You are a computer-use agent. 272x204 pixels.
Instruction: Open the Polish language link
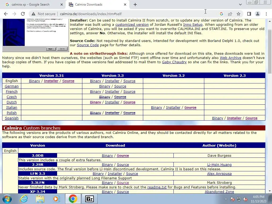pos(12,113)
